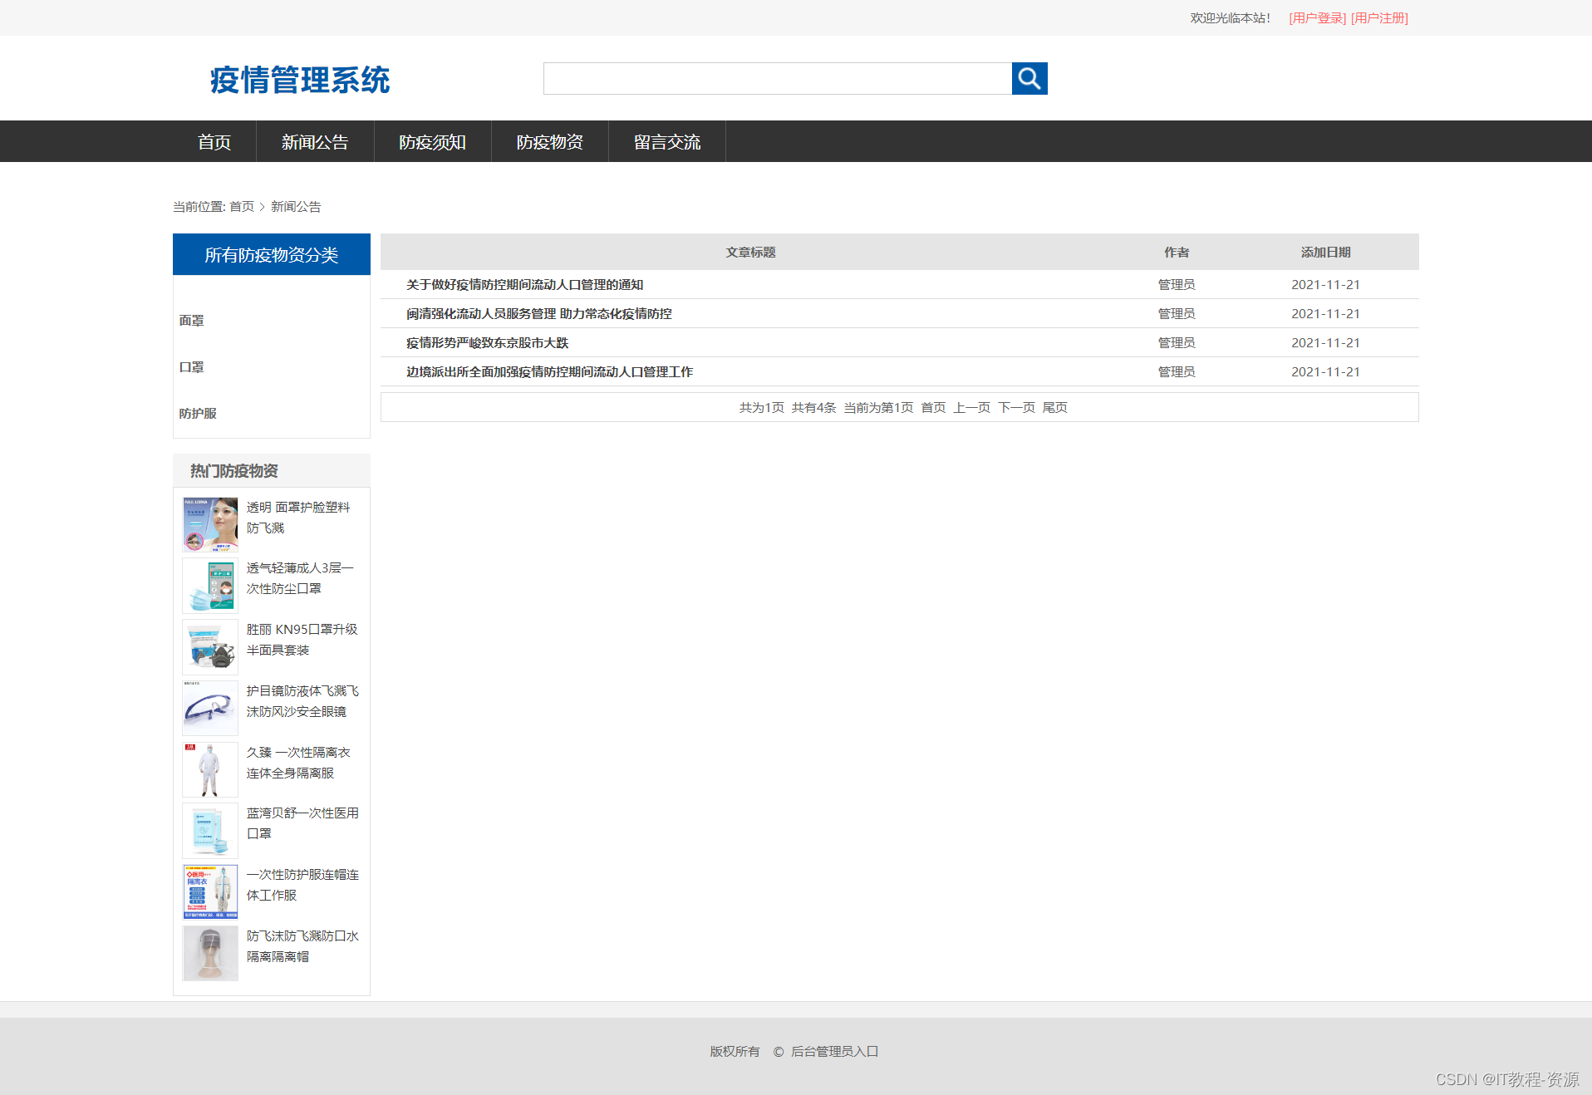Click the 防飞沫隔离帽 product thumbnail

click(210, 954)
